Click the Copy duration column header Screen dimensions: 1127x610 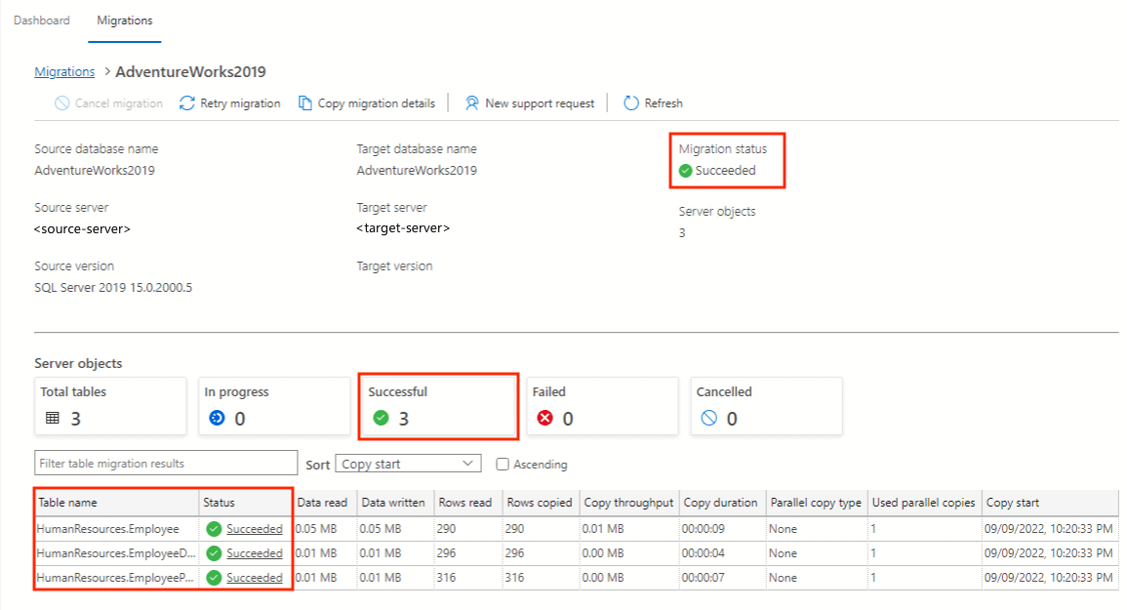[720, 503]
